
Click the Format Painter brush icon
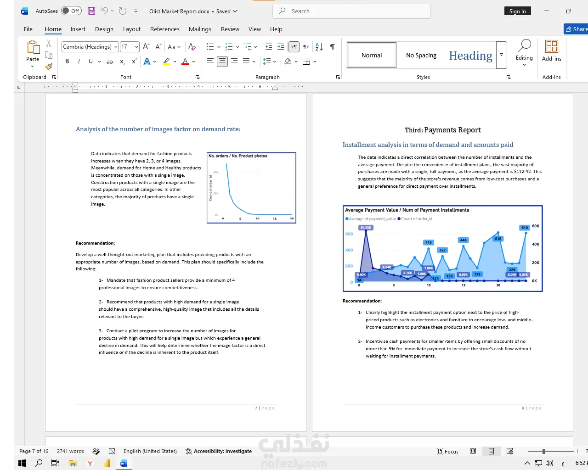[x=49, y=67]
